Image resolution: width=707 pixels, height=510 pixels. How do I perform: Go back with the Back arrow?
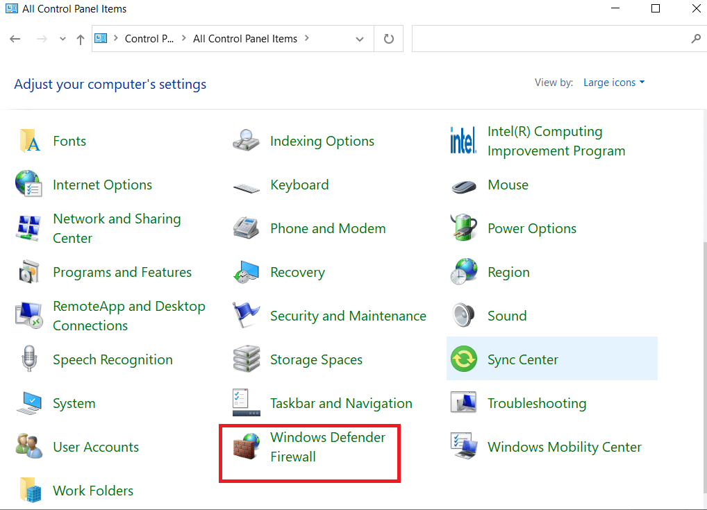15,39
